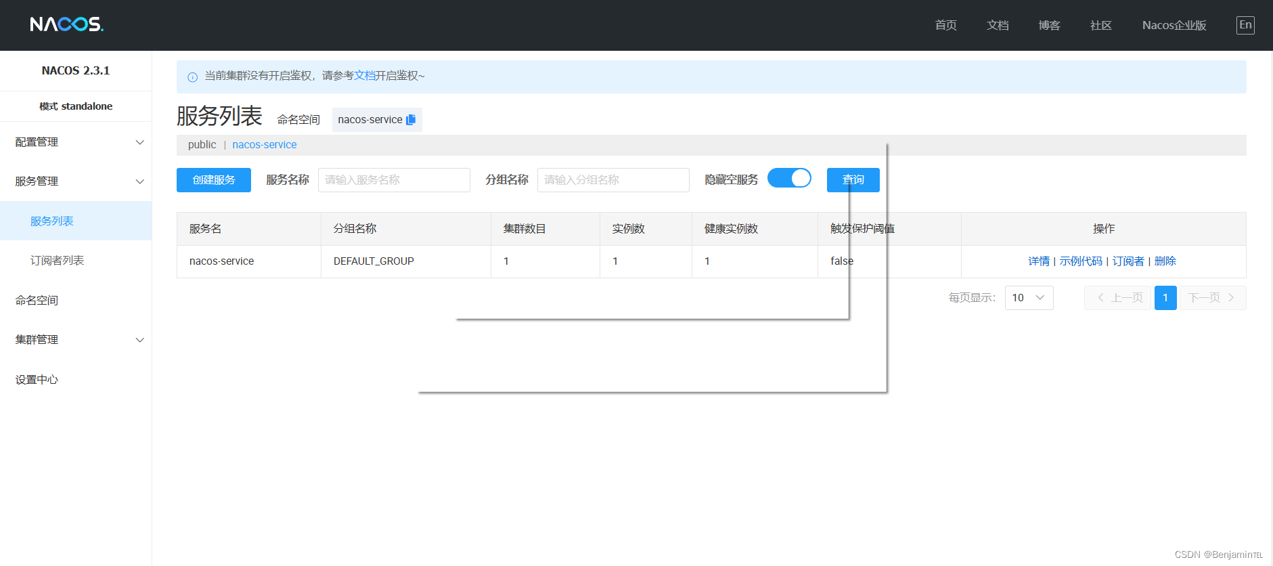
Task: Open 订阅者 for nacos-service
Action: [1128, 261]
